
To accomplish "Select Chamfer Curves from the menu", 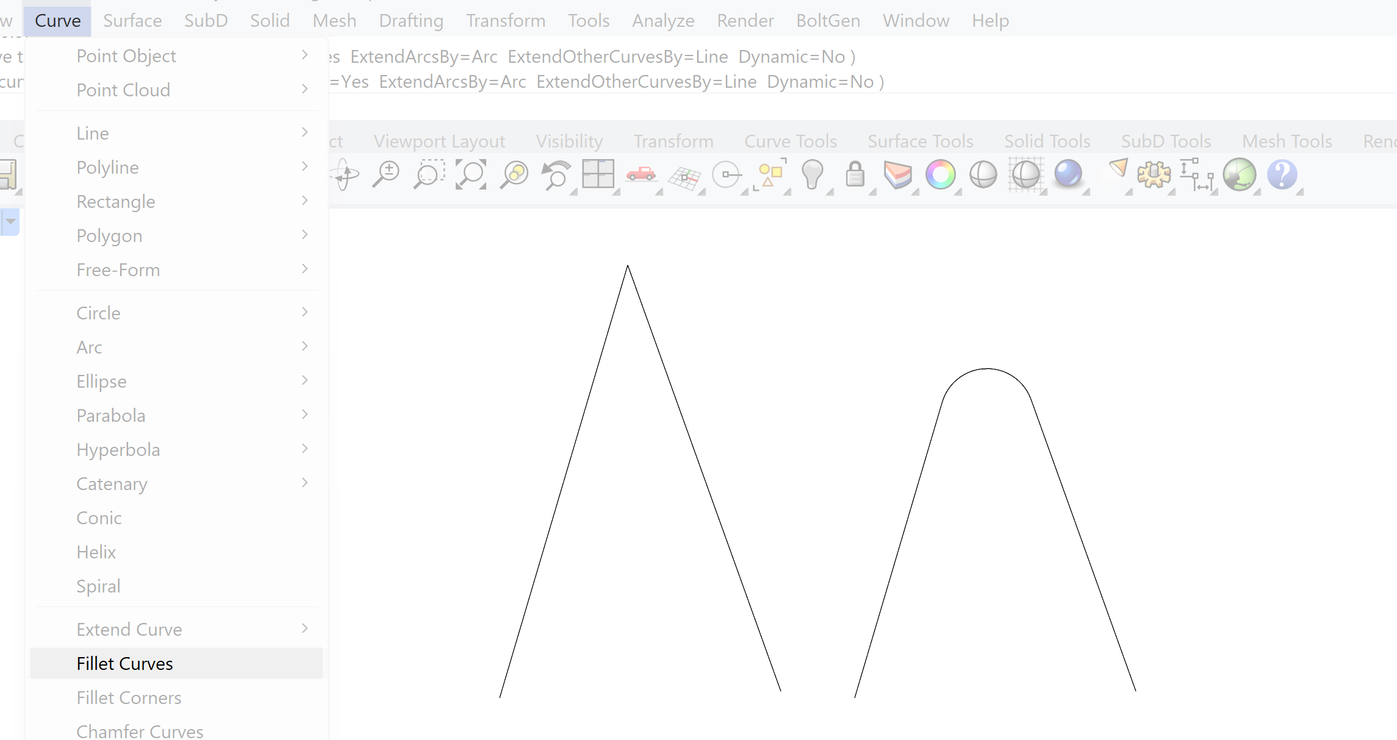I will pos(139,730).
